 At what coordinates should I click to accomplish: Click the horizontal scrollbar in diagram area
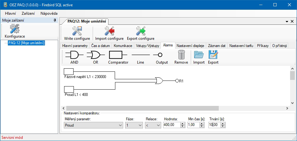coord(141,108)
